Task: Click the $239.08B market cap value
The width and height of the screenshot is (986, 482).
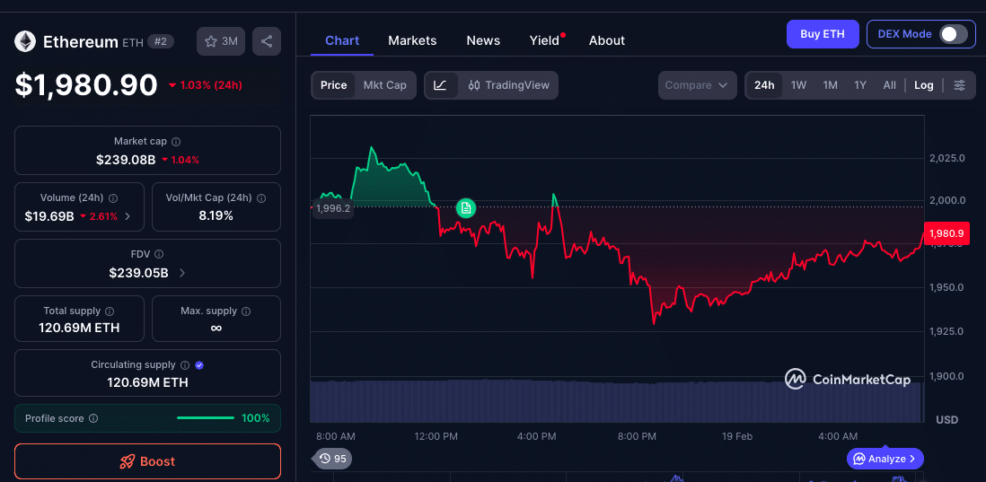Action: (126, 160)
